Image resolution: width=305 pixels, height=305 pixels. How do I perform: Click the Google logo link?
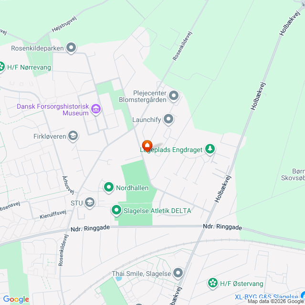(16, 299)
